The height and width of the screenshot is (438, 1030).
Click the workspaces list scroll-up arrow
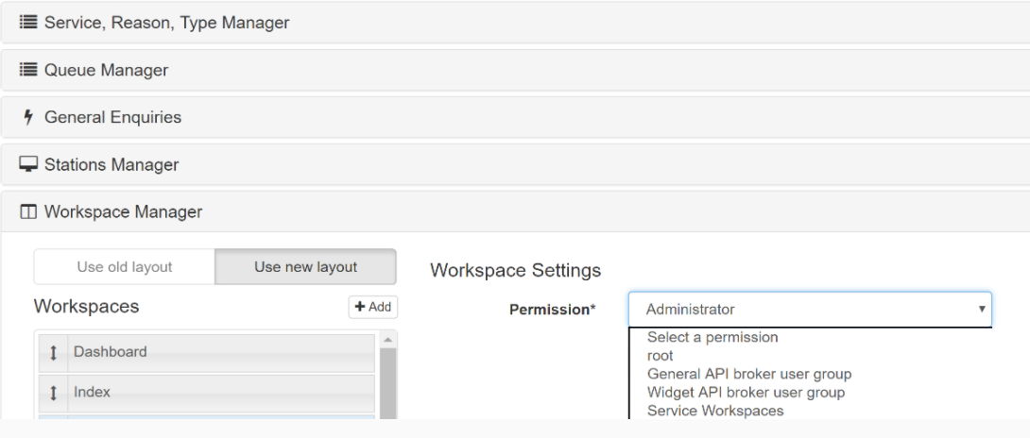388,340
